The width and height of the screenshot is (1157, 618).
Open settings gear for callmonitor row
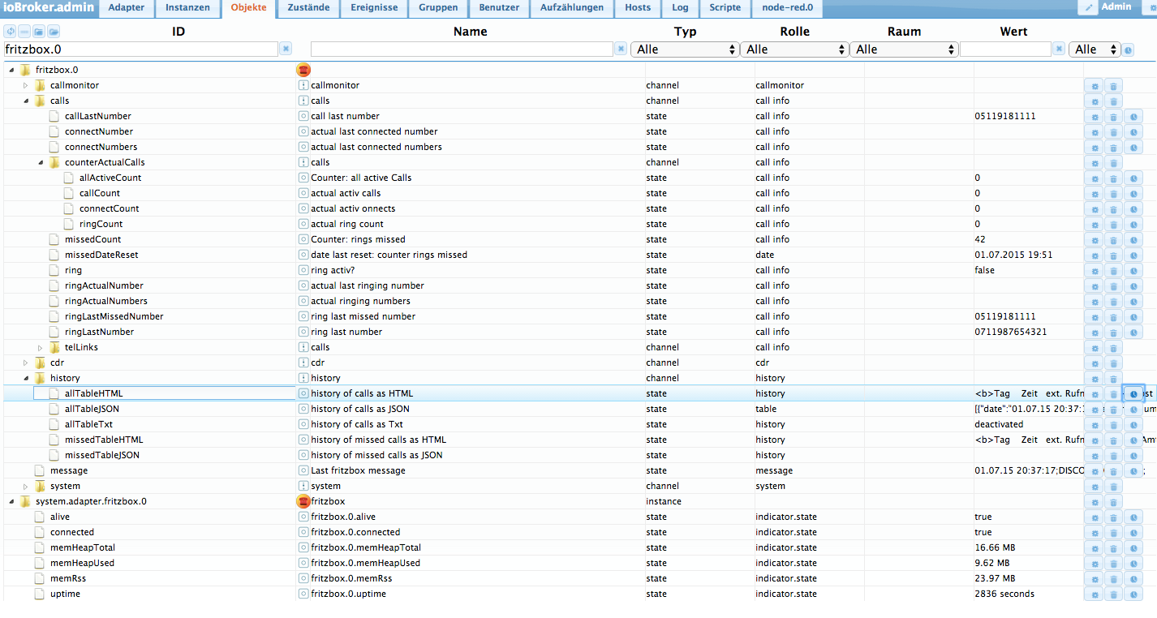pyautogui.click(x=1094, y=85)
